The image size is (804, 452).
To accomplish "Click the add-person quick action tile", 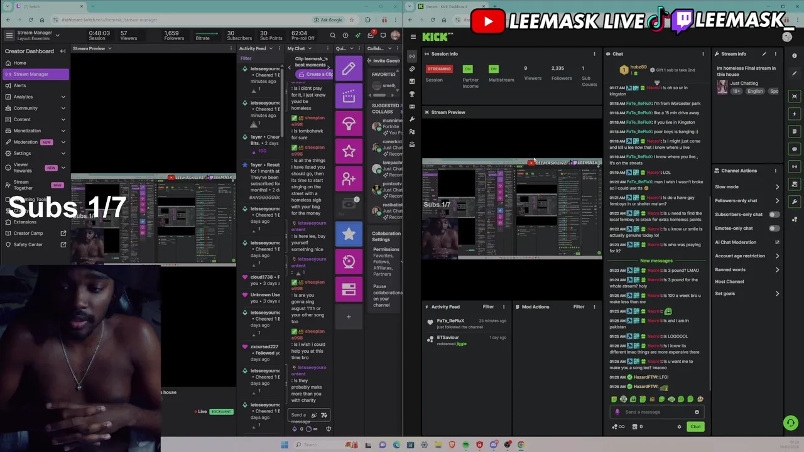I will pos(349,179).
